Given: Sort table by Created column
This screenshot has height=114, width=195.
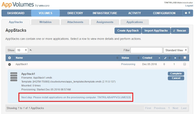Looking at the screenshot, I should pyautogui.click(x=151, y=58).
